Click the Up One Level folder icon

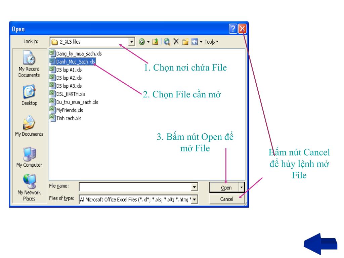coord(155,41)
